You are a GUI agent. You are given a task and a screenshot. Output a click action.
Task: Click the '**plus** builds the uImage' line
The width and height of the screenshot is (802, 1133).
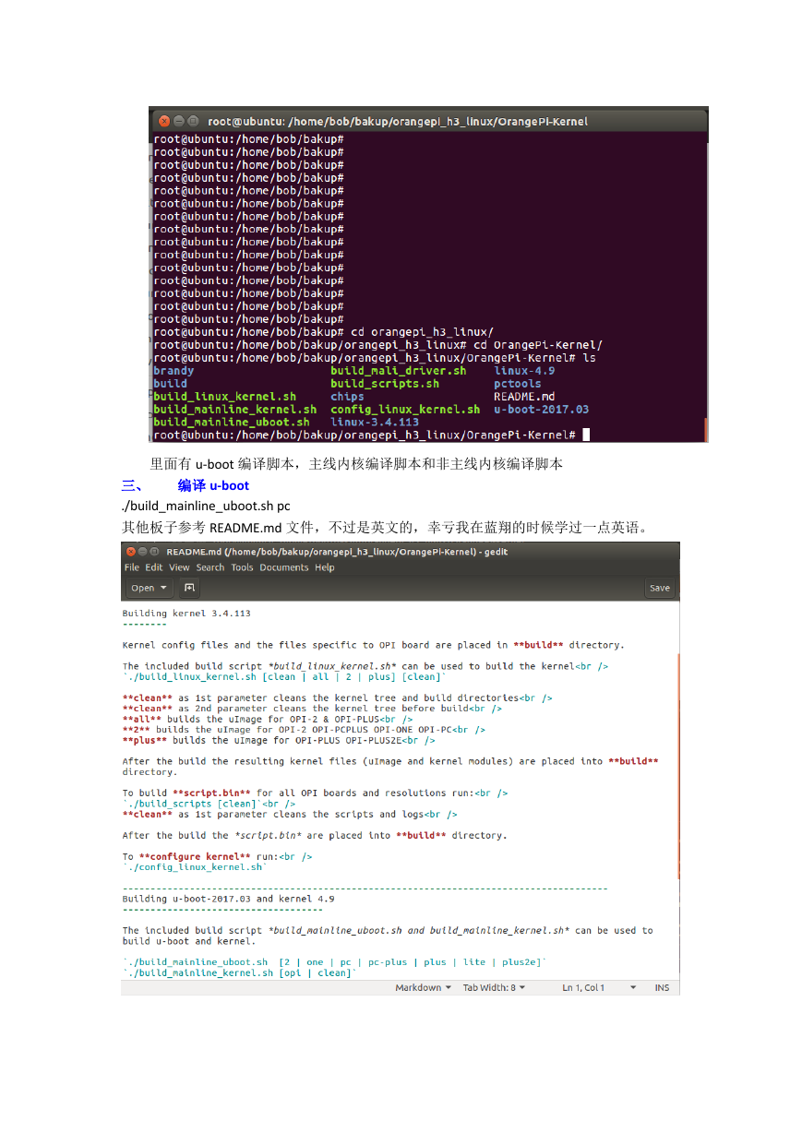279,740
